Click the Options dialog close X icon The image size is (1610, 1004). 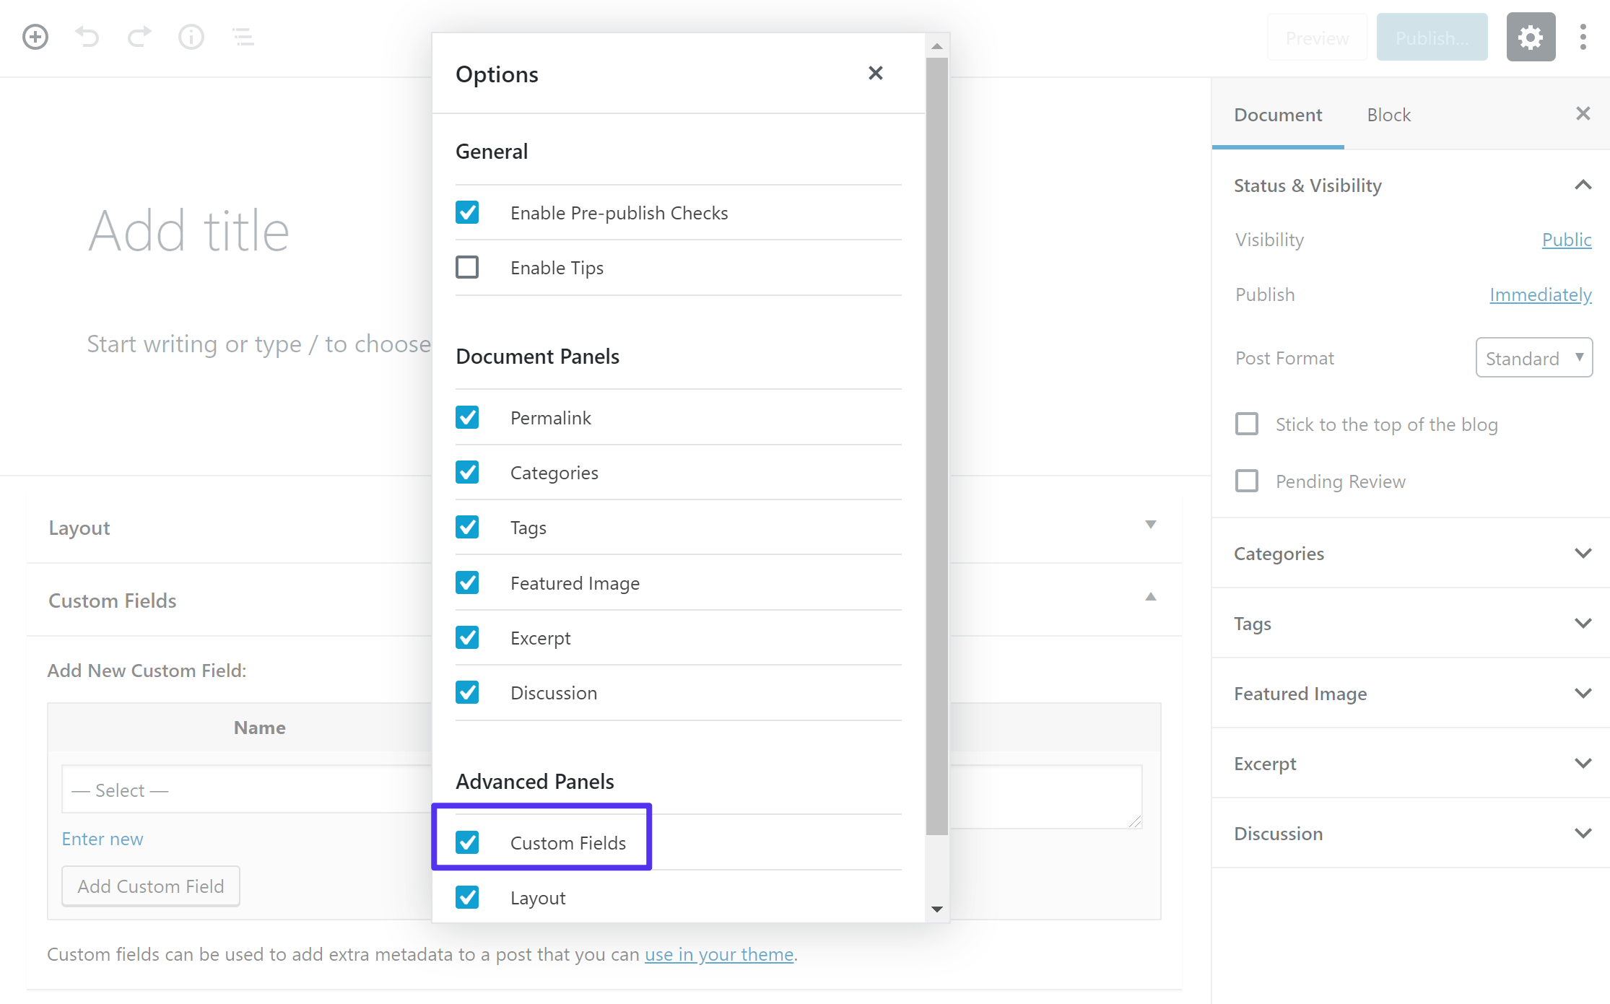pos(876,73)
